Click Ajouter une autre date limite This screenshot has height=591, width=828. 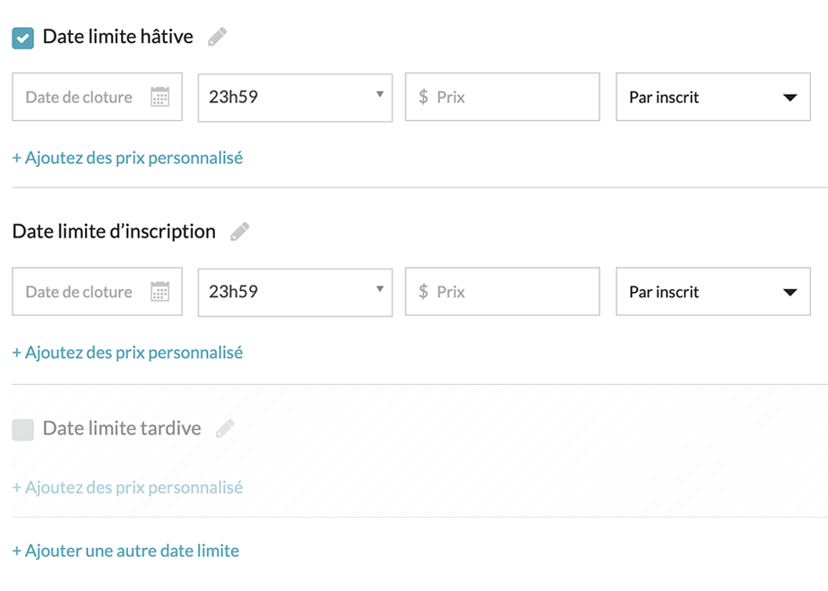pyautogui.click(x=125, y=551)
